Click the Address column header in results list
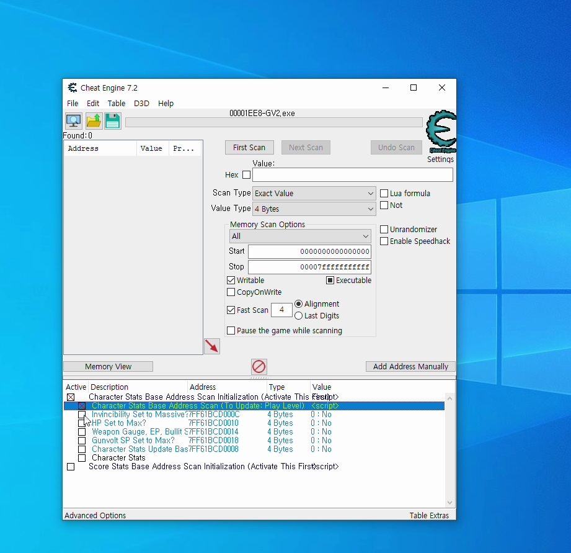This screenshot has height=553, width=571. coord(100,148)
